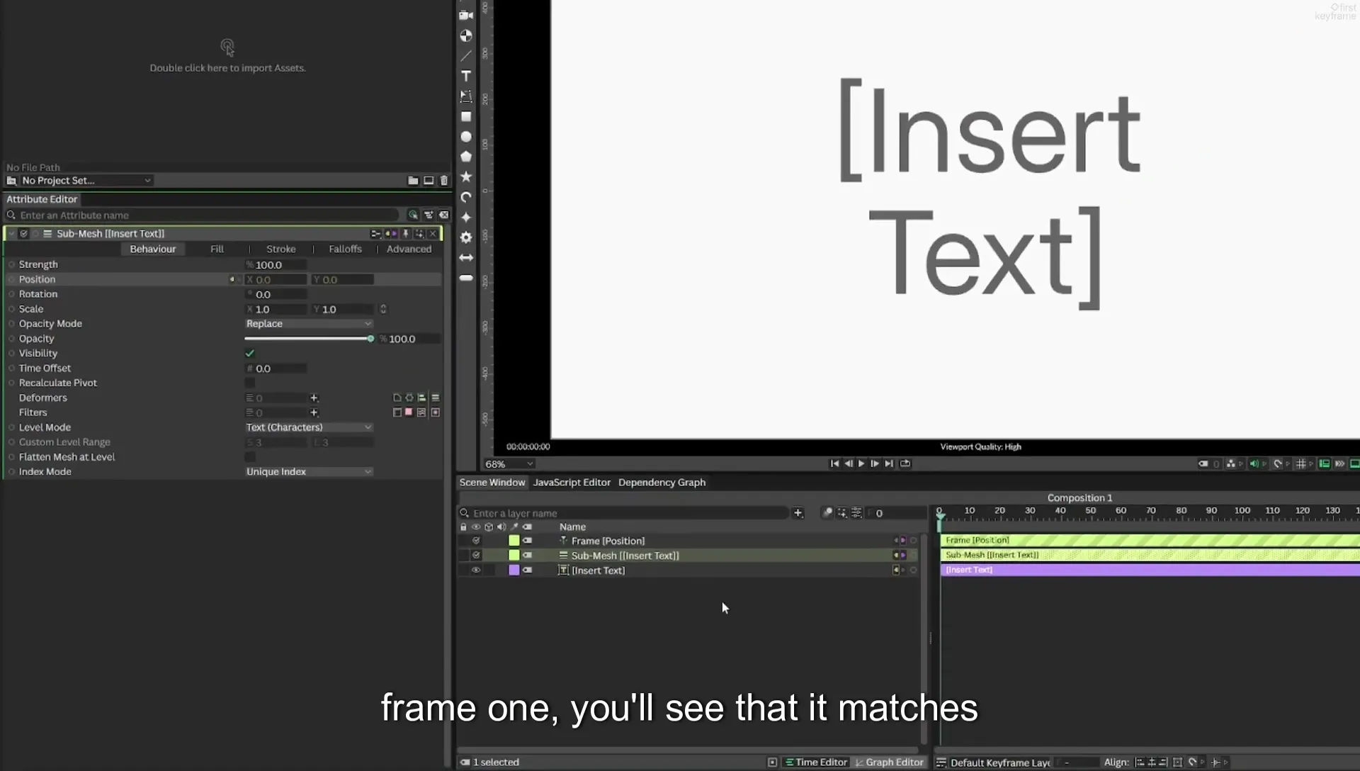Image resolution: width=1360 pixels, height=771 pixels.
Task: Select the Super Ellipse shape tool
Action: click(466, 217)
